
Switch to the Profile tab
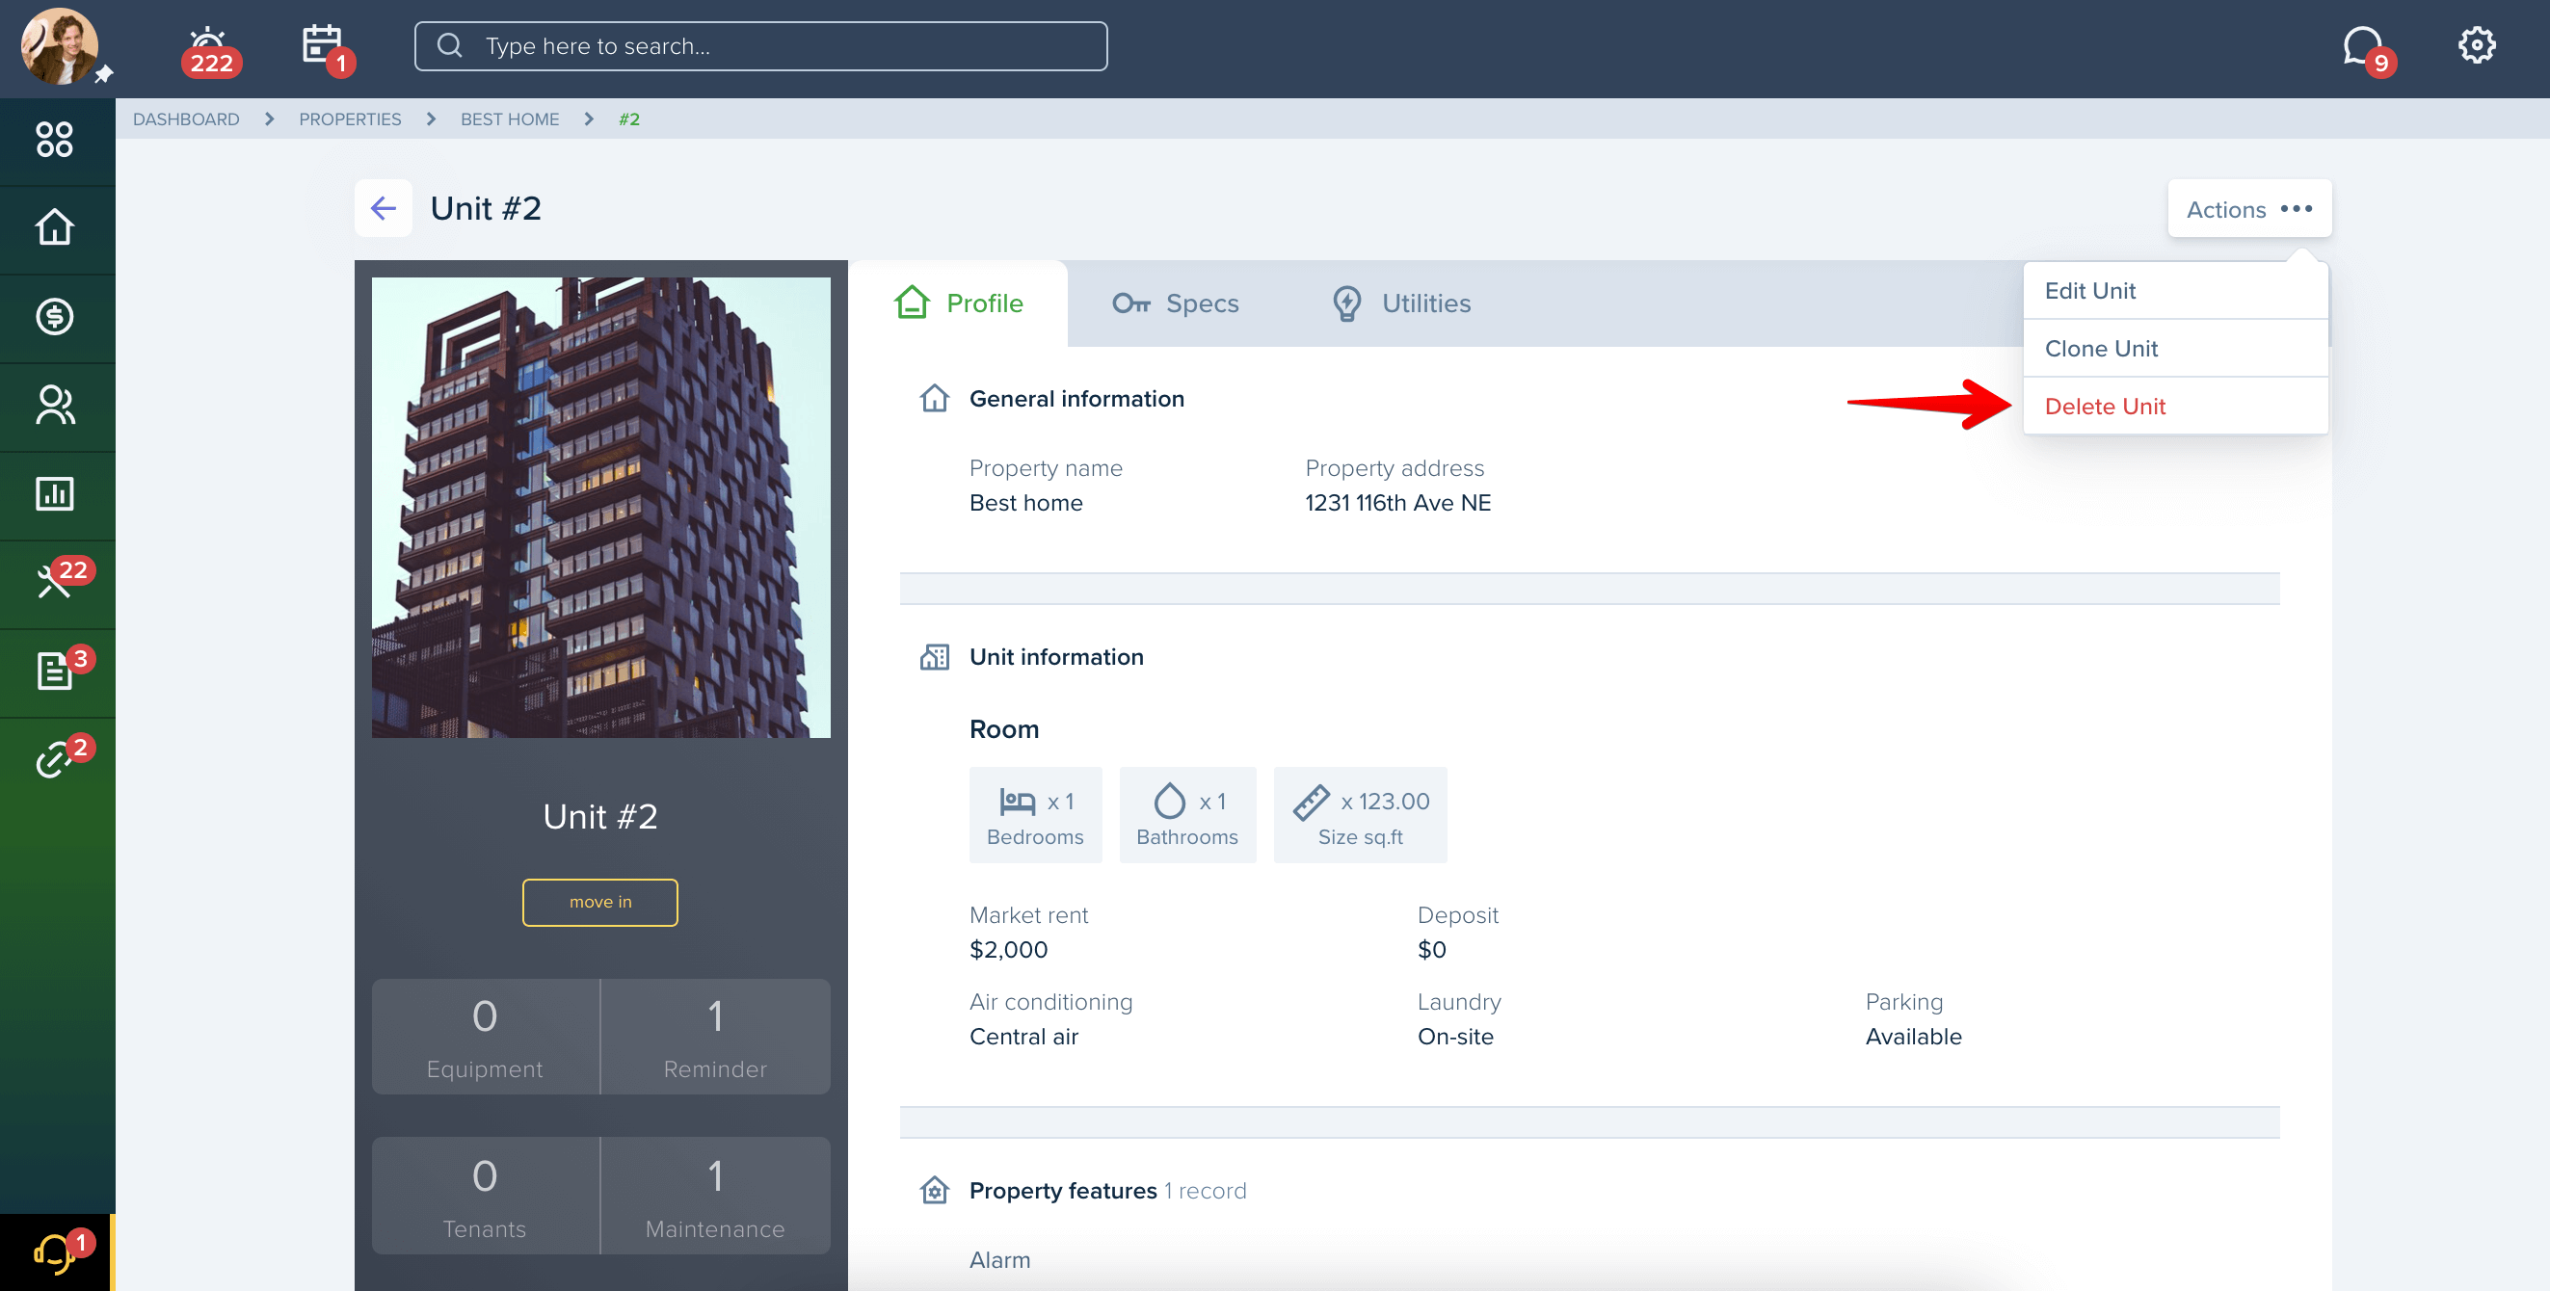coord(958,303)
